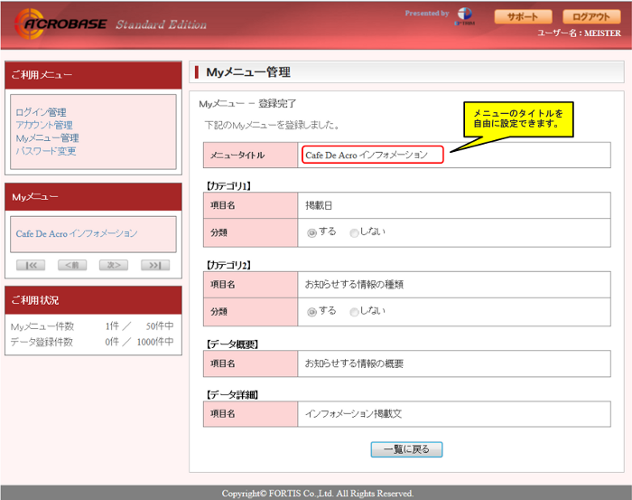Select する radio in カテゴリ1 分類
The image size is (632, 500).
click(x=312, y=232)
